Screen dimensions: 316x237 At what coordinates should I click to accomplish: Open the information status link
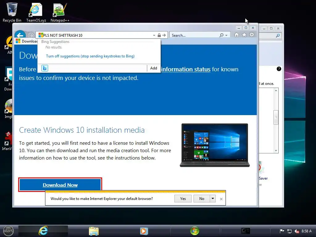click(x=185, y=69)
